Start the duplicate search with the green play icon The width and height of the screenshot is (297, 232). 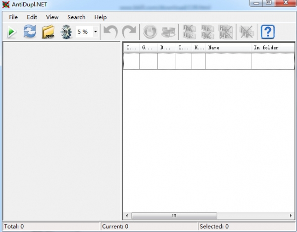tap(12, 32)
